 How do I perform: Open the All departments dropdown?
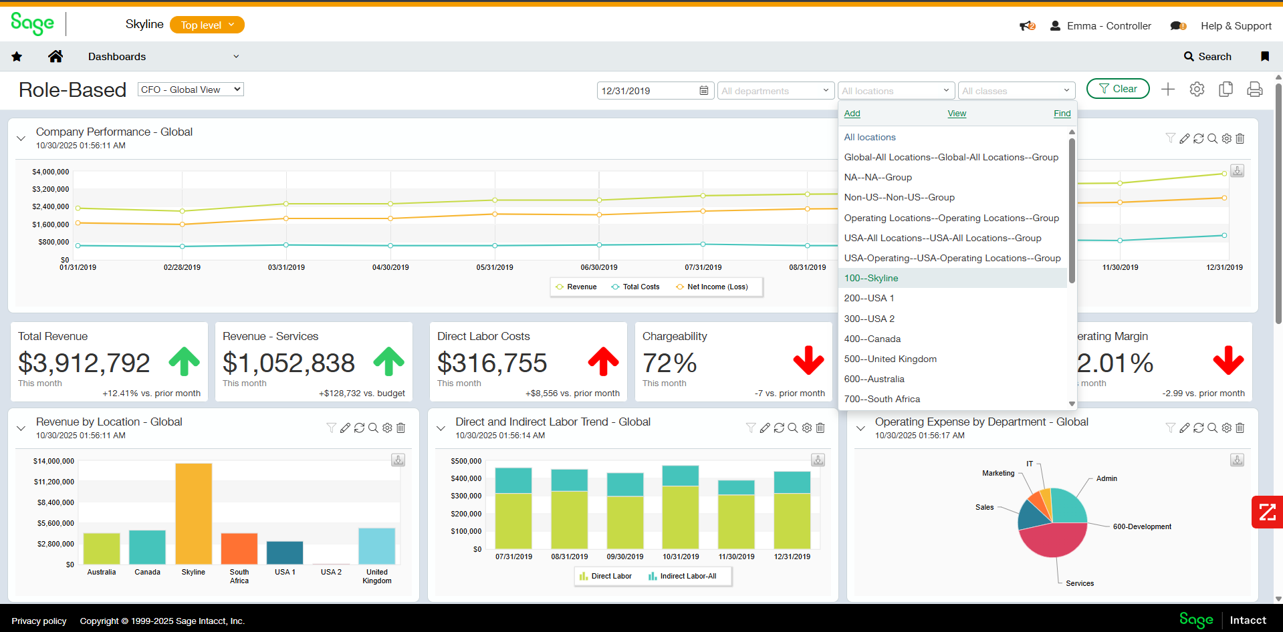775,91
